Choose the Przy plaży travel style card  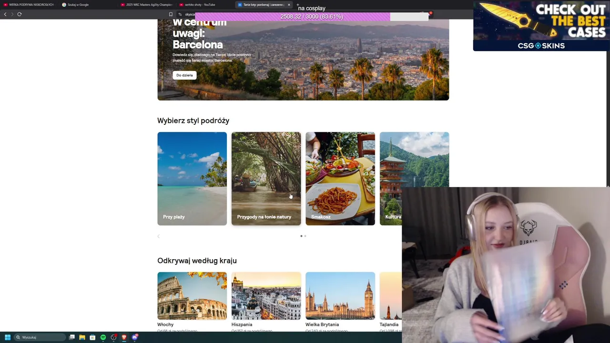click(x=192, y=179)
